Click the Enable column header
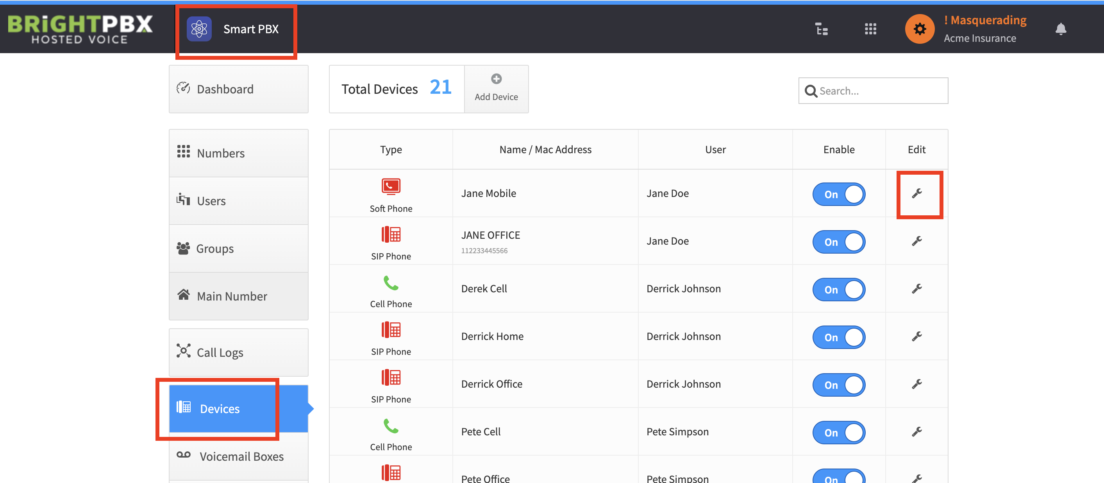 pyautogui.click(x=839, y=150)
